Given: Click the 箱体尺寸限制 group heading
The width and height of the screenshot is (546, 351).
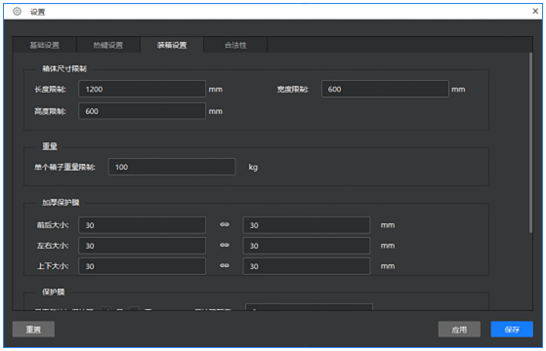Looking at the screenshot, I should (x=64, y=68).
